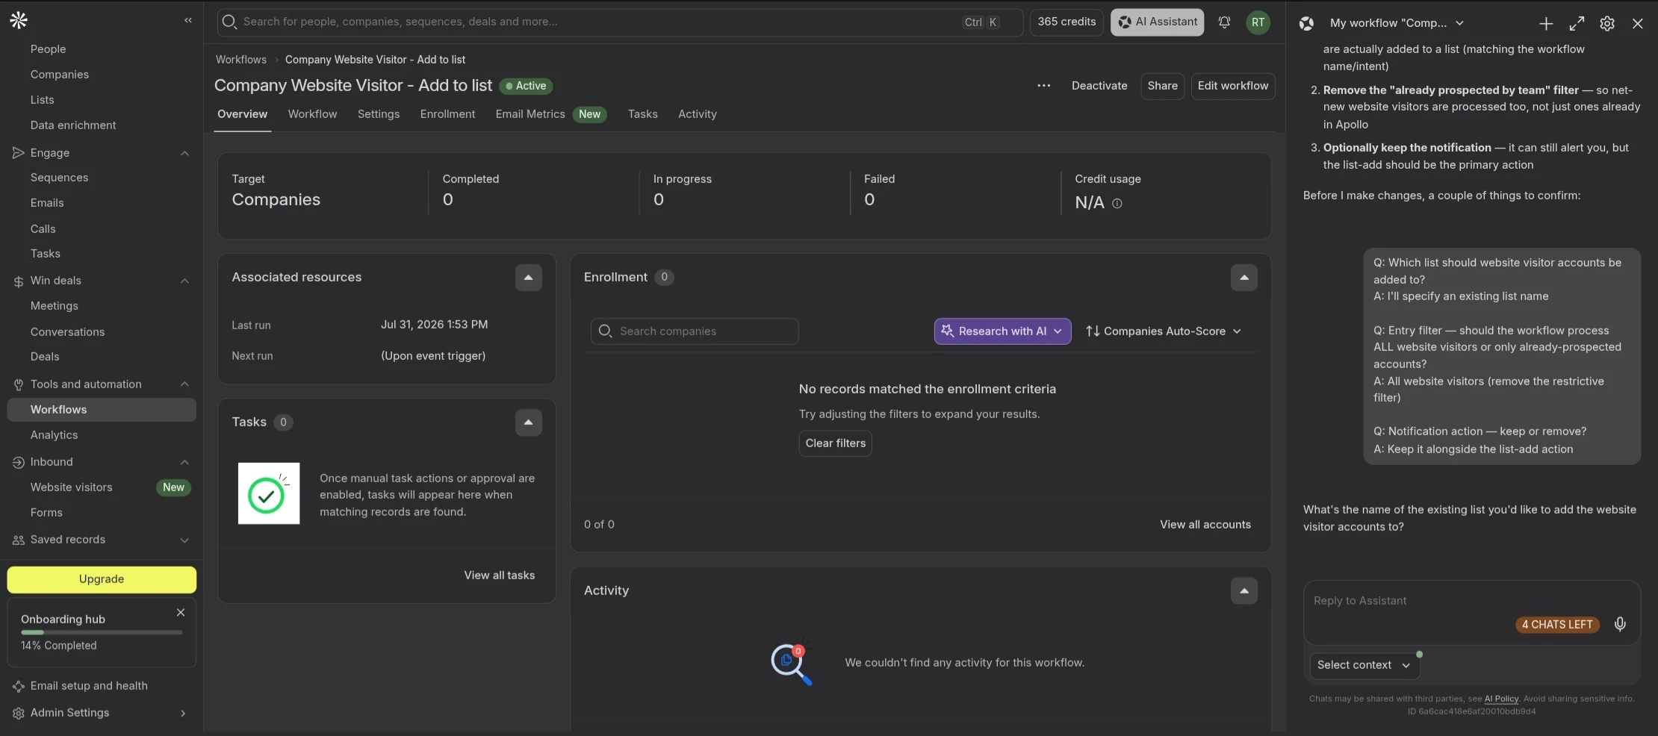
Task: Open the Enrollment tab
Action: pyautogui.click(x=447, y=114)
